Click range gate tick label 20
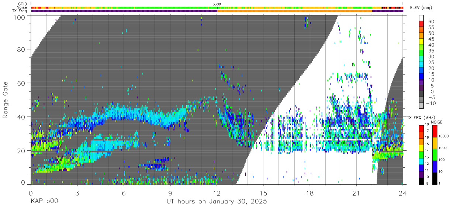Image resolution: width=453 pixels, height=209 pixels. 21,151
